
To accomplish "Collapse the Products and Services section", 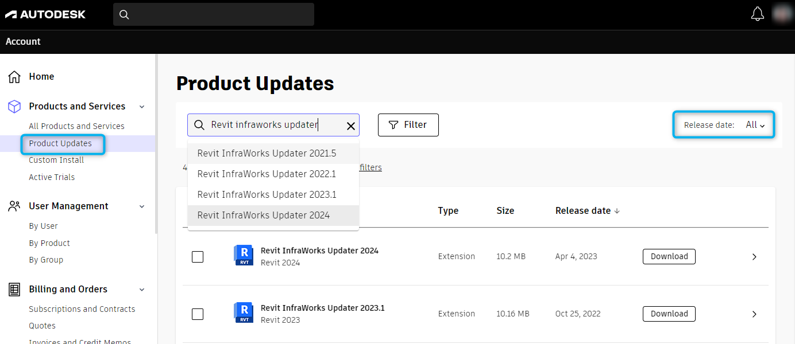I will 142,107.
